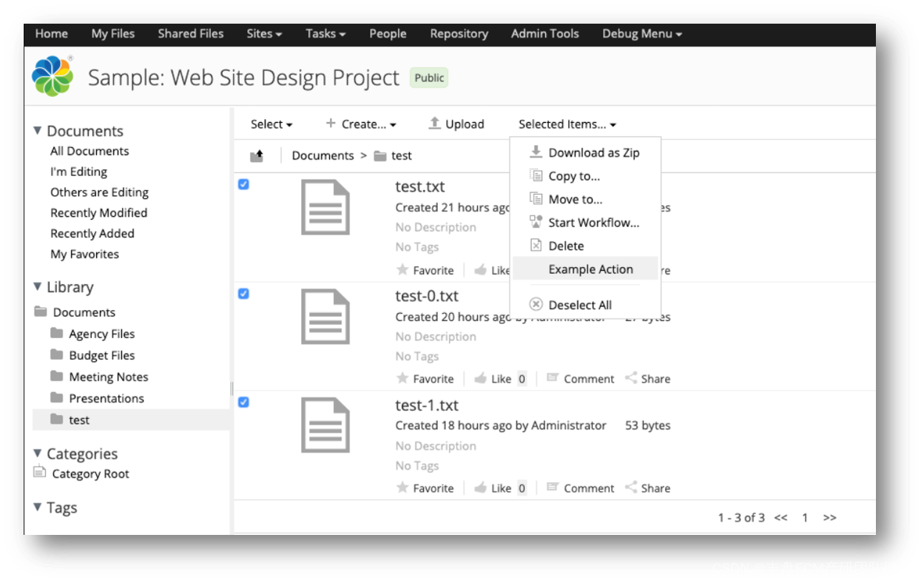Click the Share icon for test-0.txt
The height and width of the screenshot is (583, 924).
click(x=631, y=378)
